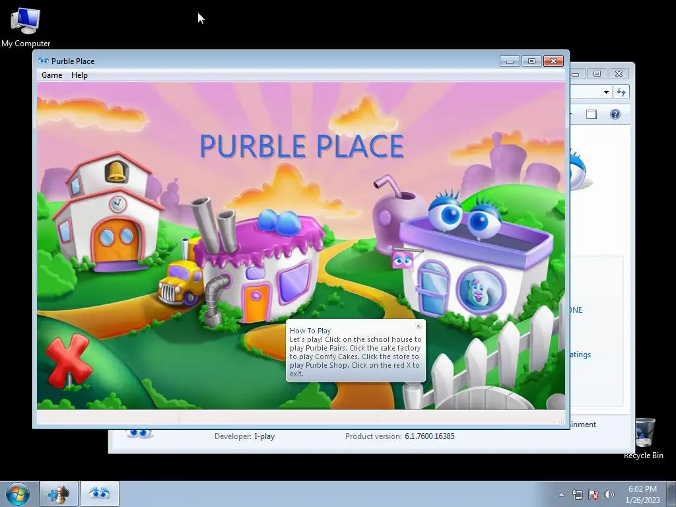
Task: Click the Show desktop button on taskbar
Action: click(671, 494)
